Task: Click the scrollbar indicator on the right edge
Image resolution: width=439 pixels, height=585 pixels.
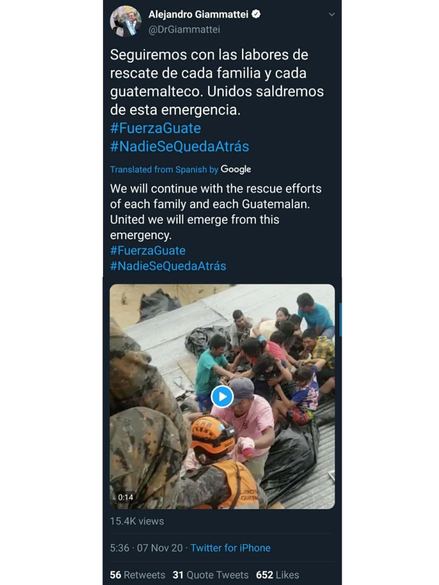Action: pos(340,319)
